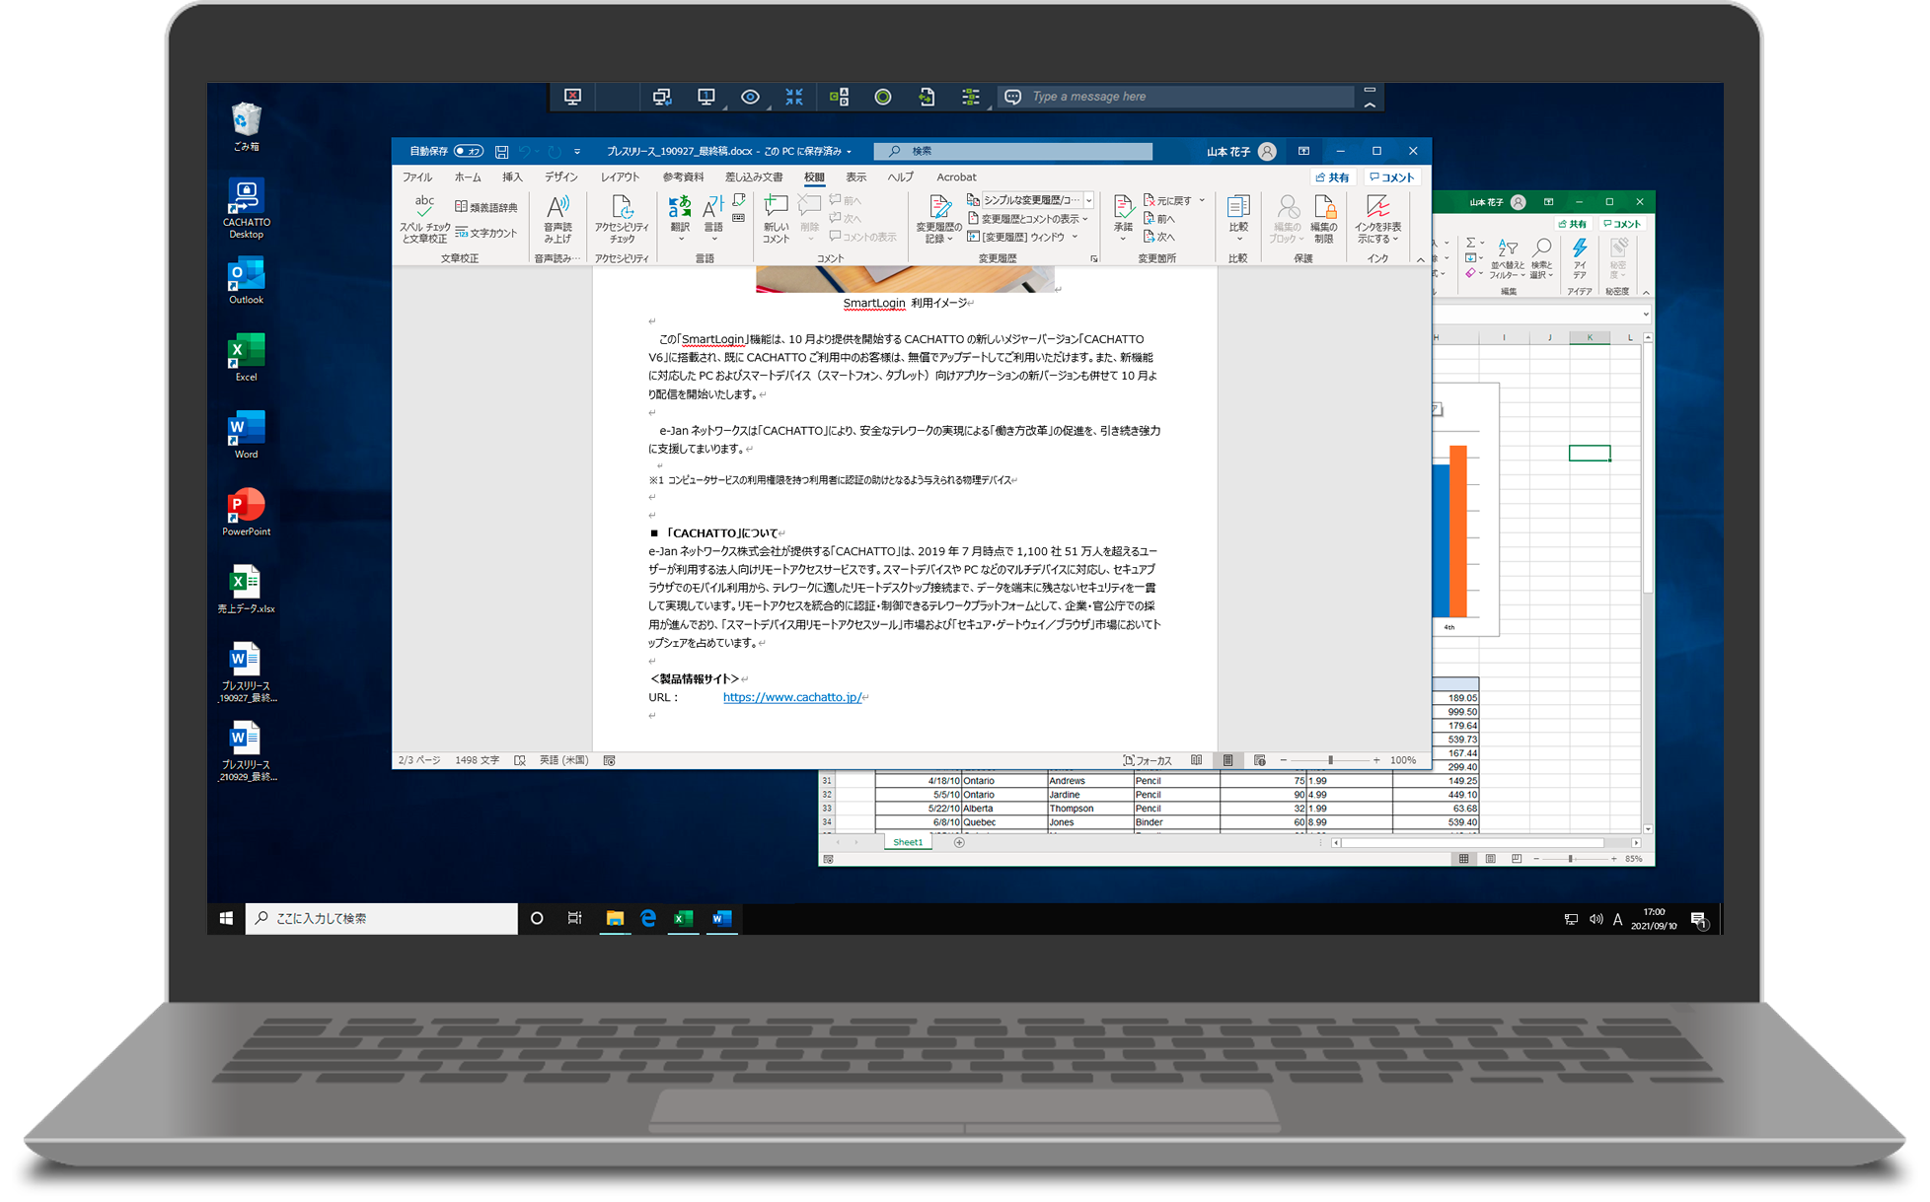This screenshot has width=1930, height=1202.
Task: Open the Thesaurus (類義語辞典)
Action: click(x=486, y=207)
